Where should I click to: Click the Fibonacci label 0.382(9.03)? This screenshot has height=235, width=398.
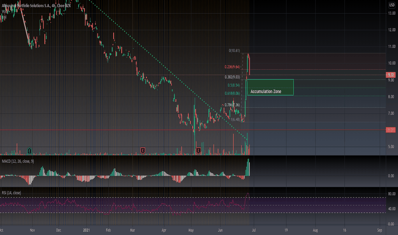(x=232, y=77)
